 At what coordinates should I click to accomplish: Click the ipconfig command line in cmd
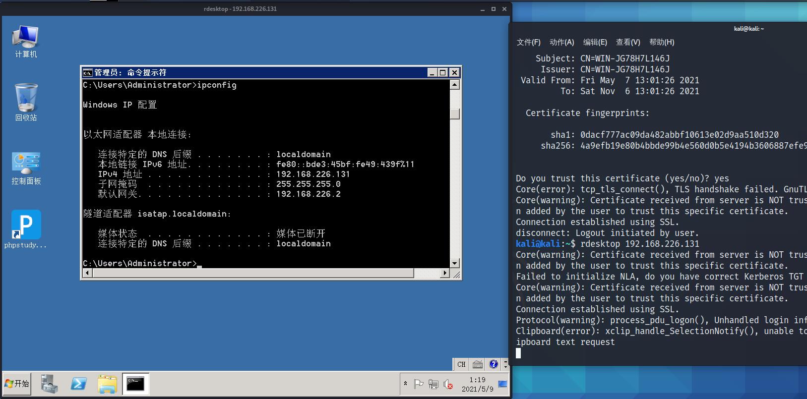pos(160,85)
